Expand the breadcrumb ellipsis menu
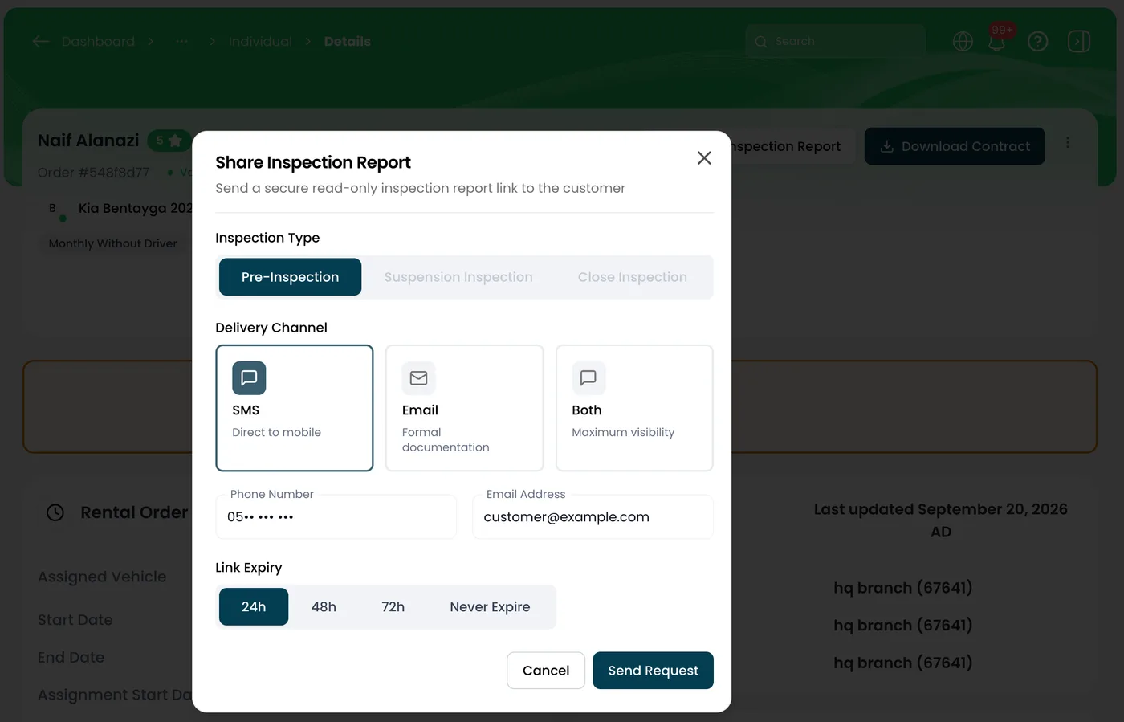This screenshot has width=1124, height=722. pos(182,42)
